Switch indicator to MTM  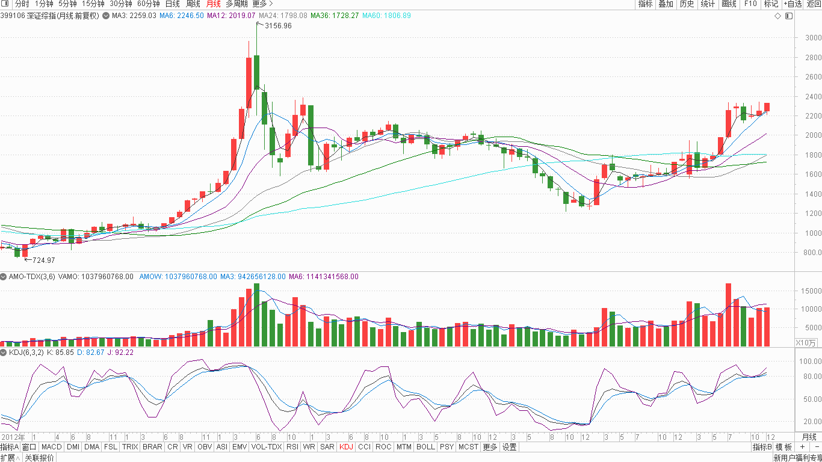pos(404,447)
